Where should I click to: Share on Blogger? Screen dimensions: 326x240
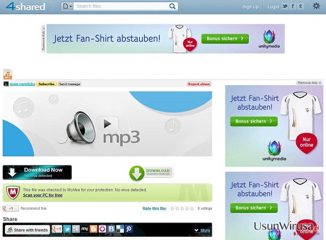point(93,229)
